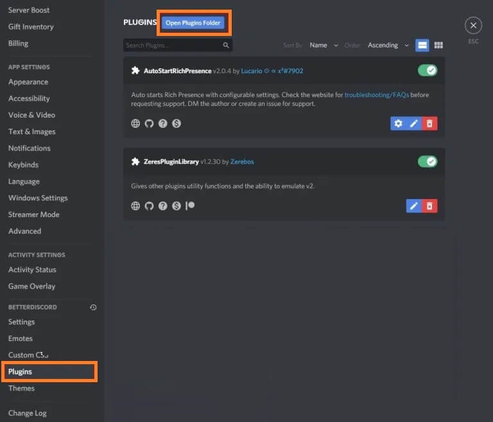Open Text & Images settings
The image size is (493, 422).
(31, 132)
